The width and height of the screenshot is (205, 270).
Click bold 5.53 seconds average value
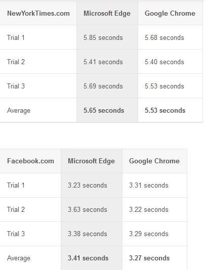[165, 110]
